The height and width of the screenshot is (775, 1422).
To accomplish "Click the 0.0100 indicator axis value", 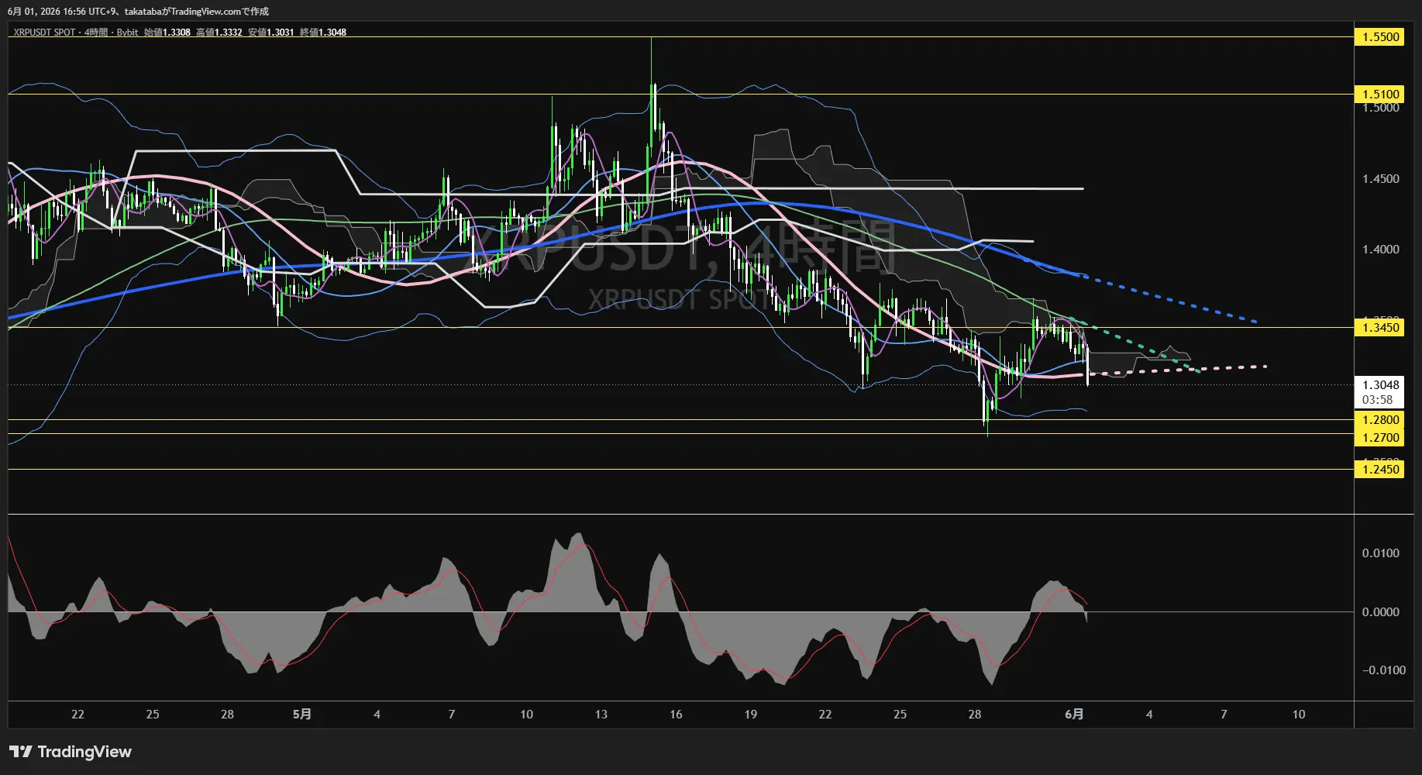I will [1381, 553].
